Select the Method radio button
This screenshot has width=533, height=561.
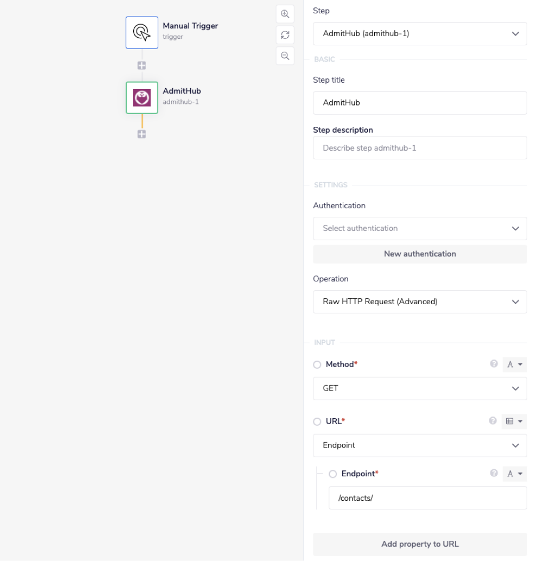click(318, 364)
